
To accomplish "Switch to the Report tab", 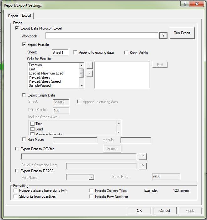I will 13,16.
